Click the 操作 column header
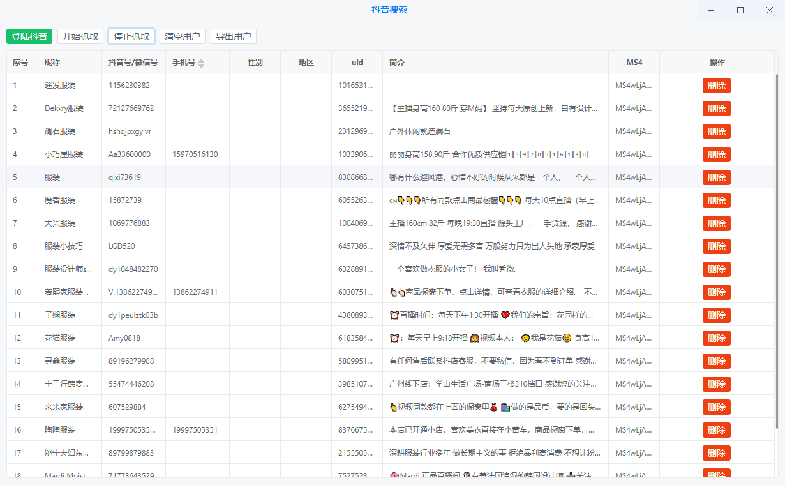The width and height of the screenshot is (785, 485). point(717,63)
